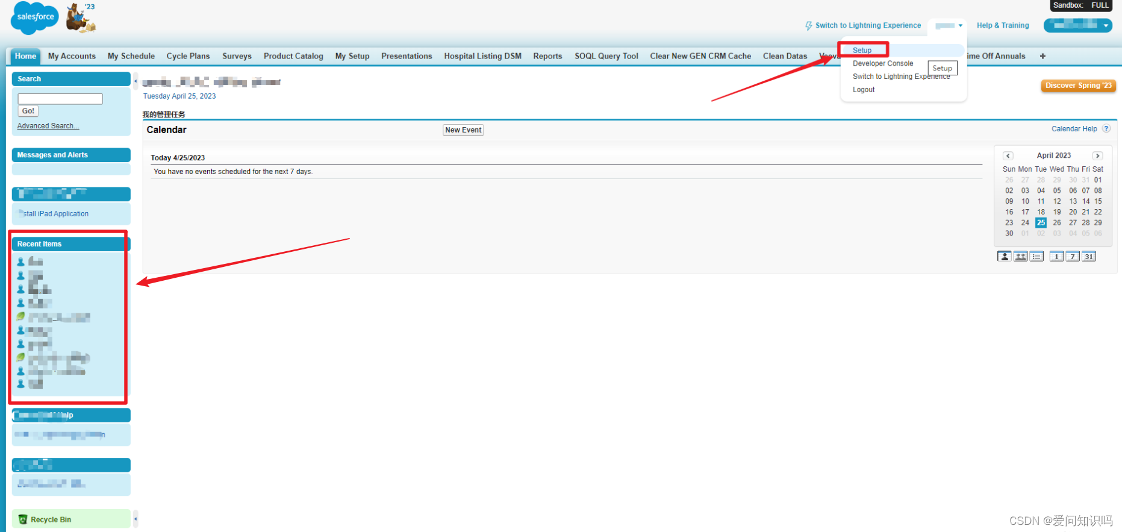Image resolution: width=1122 pixels, height=532 pixels.
Task: Focus the sidebar search input field
Action: [x=60, y=99]
